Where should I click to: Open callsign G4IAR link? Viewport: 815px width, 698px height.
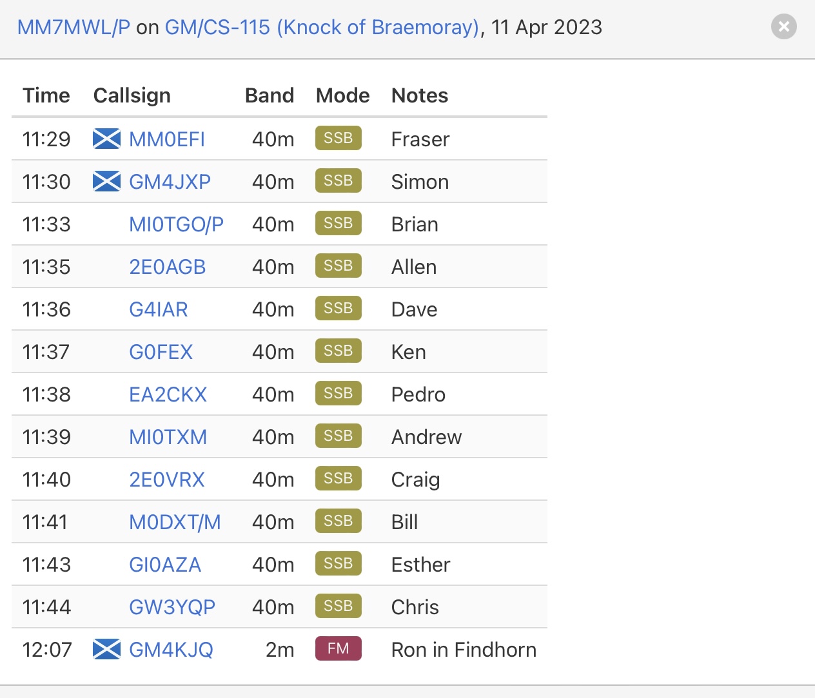[x=159, y=309]
